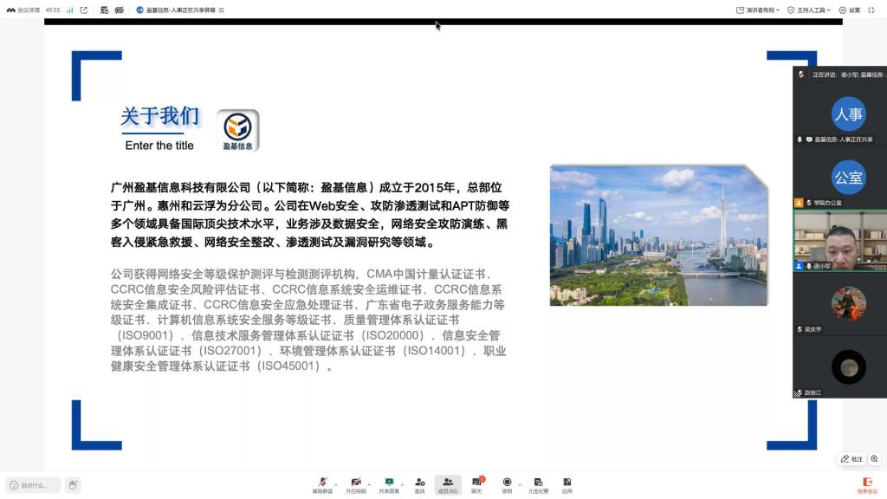The width and height of the screenshot is (887, 499).
Task: Select the 人事 participant avatar tile
Action: [849, 113]
